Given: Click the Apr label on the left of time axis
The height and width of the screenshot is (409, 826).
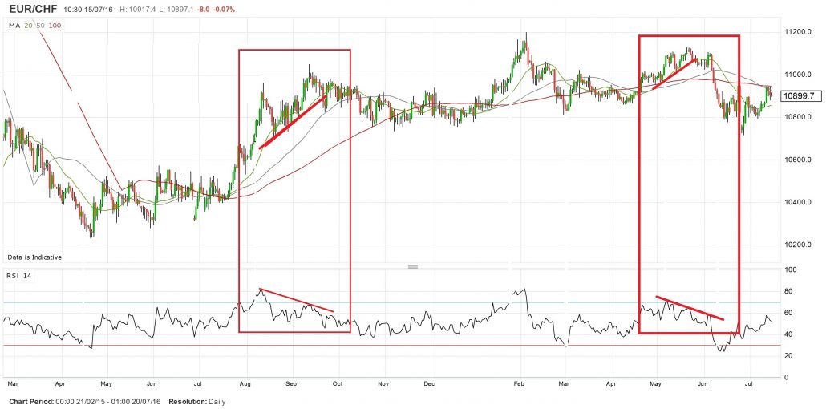Looking at the screenshot, I should 61,385.
